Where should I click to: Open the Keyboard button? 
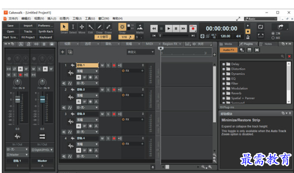coord(46,37)
